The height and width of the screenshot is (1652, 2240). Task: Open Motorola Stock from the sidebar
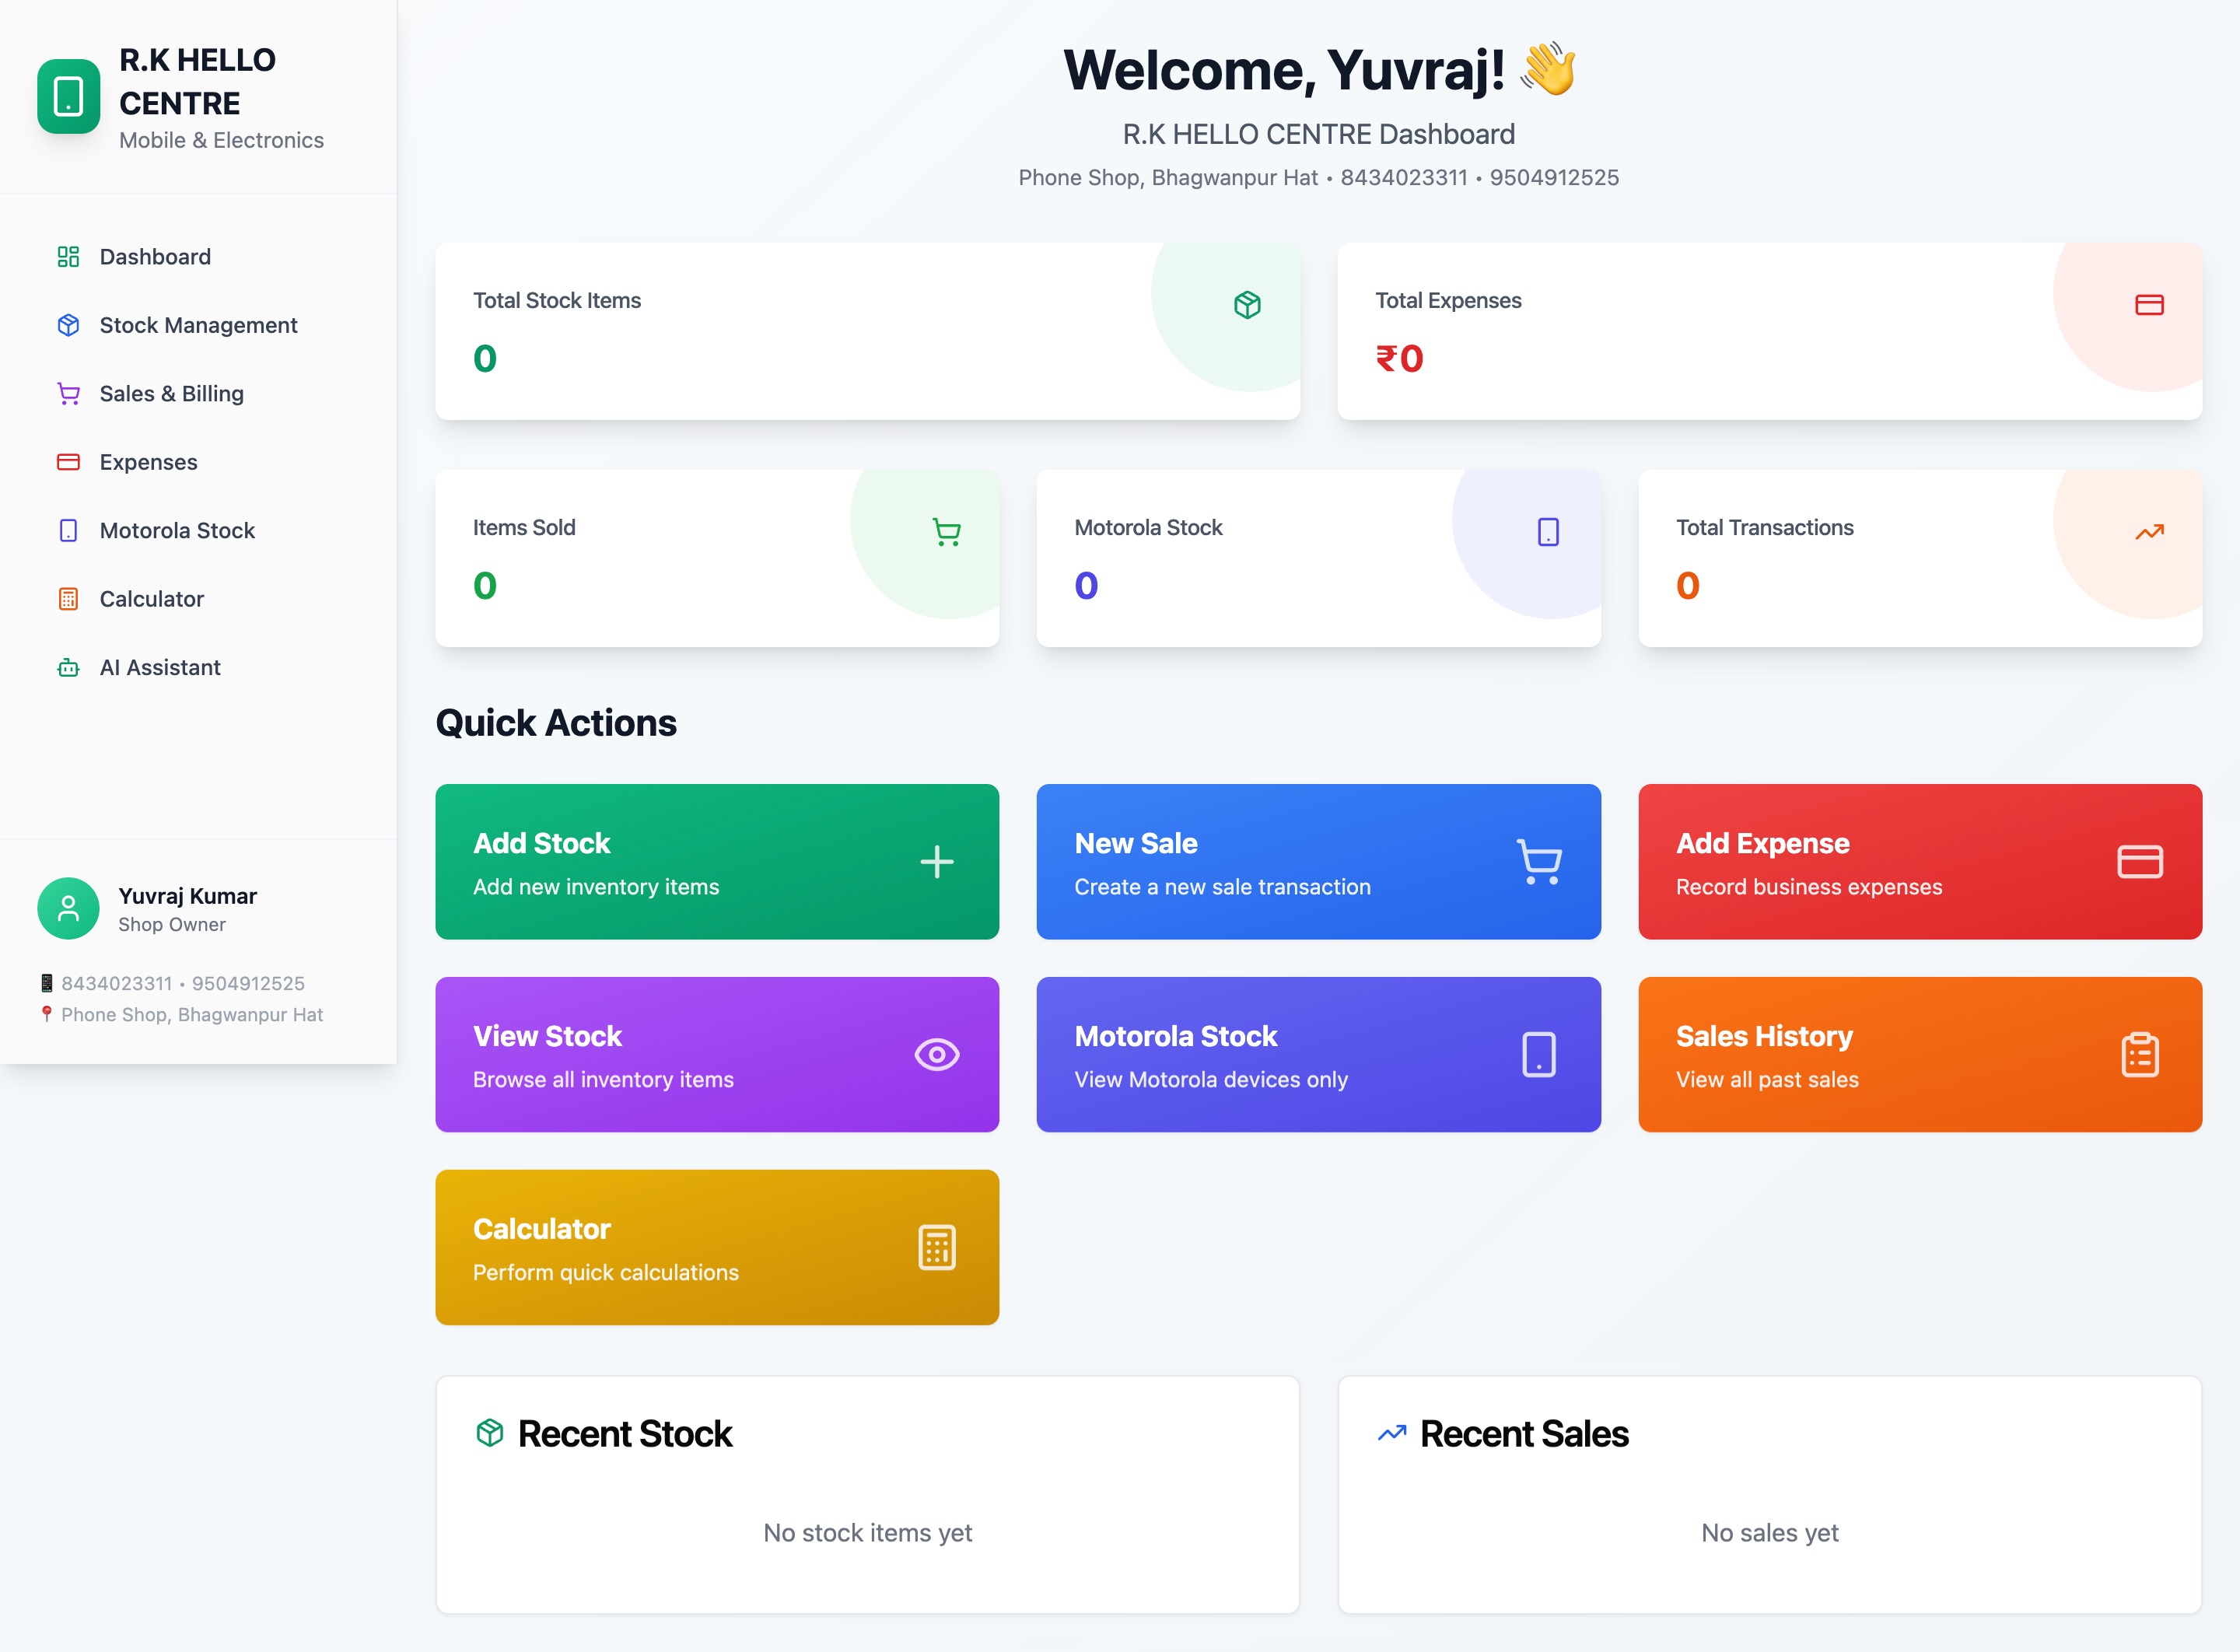[177, 531]
